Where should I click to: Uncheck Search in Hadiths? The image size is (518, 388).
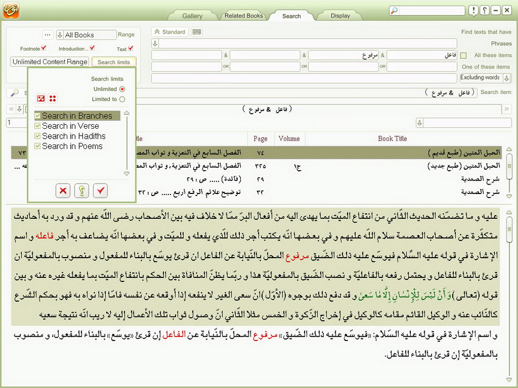click(38, 136)
